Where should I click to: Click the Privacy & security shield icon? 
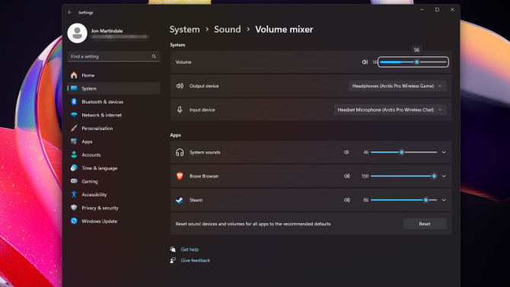[x=74, y=208]
